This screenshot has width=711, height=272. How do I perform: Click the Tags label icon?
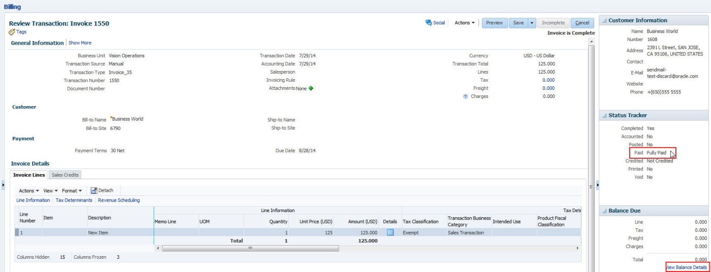[13, 31]
